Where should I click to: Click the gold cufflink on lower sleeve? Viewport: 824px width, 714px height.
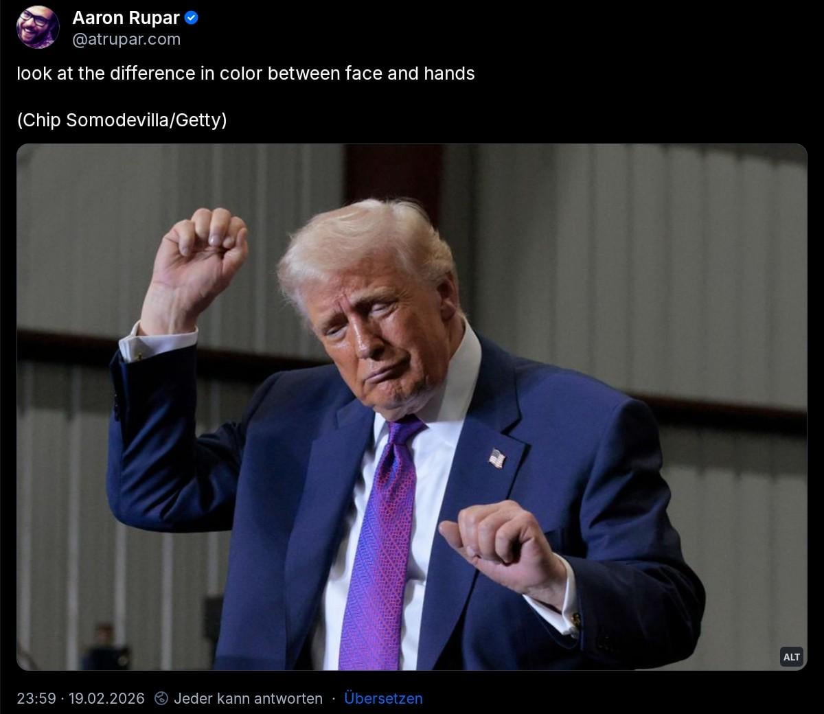(575, 621)
